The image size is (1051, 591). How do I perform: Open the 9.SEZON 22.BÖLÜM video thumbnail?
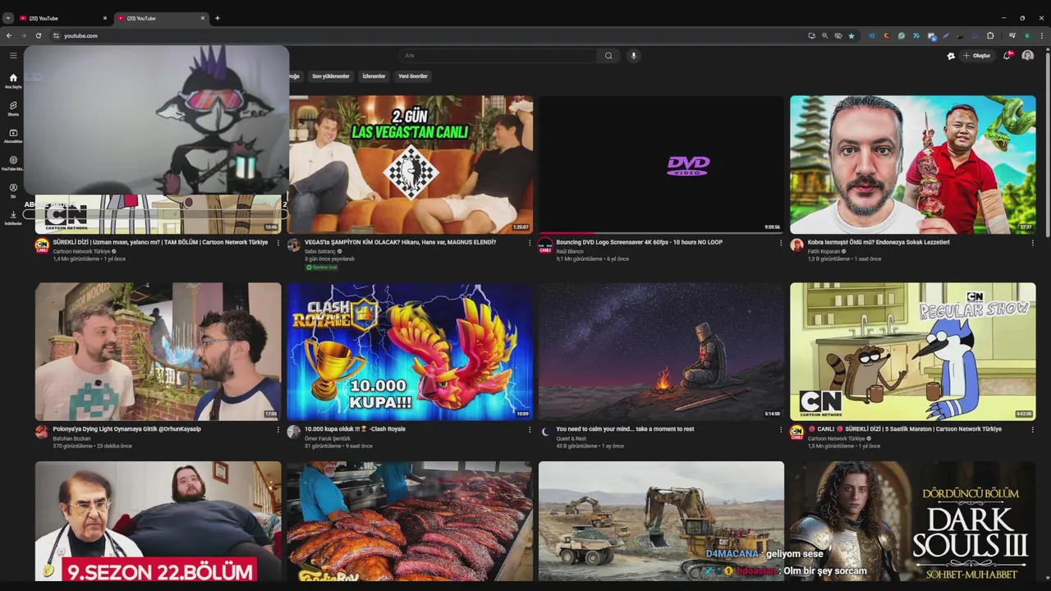(x=158, y=520)
